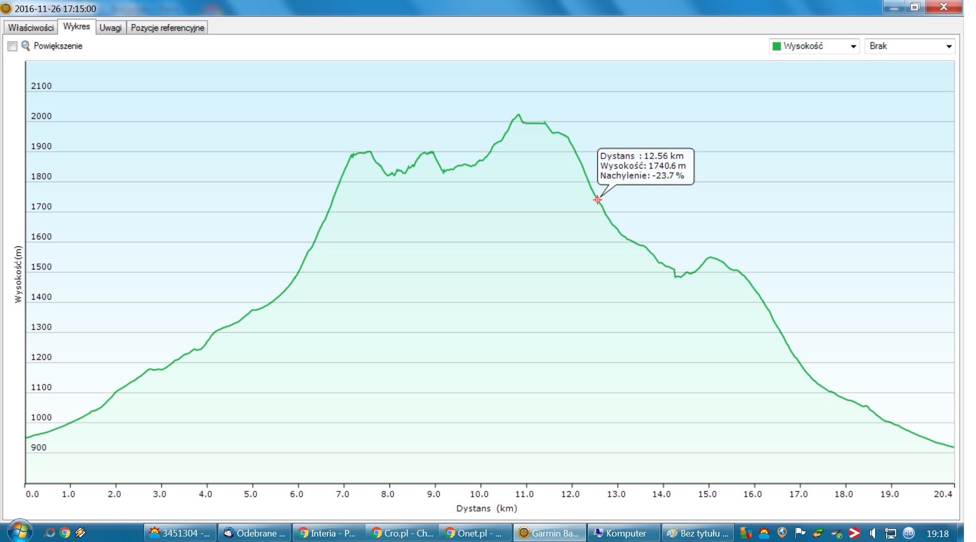Launch Winamp from quick launch bar
This screenshot has height=542, width=976.
pos(80,533)
